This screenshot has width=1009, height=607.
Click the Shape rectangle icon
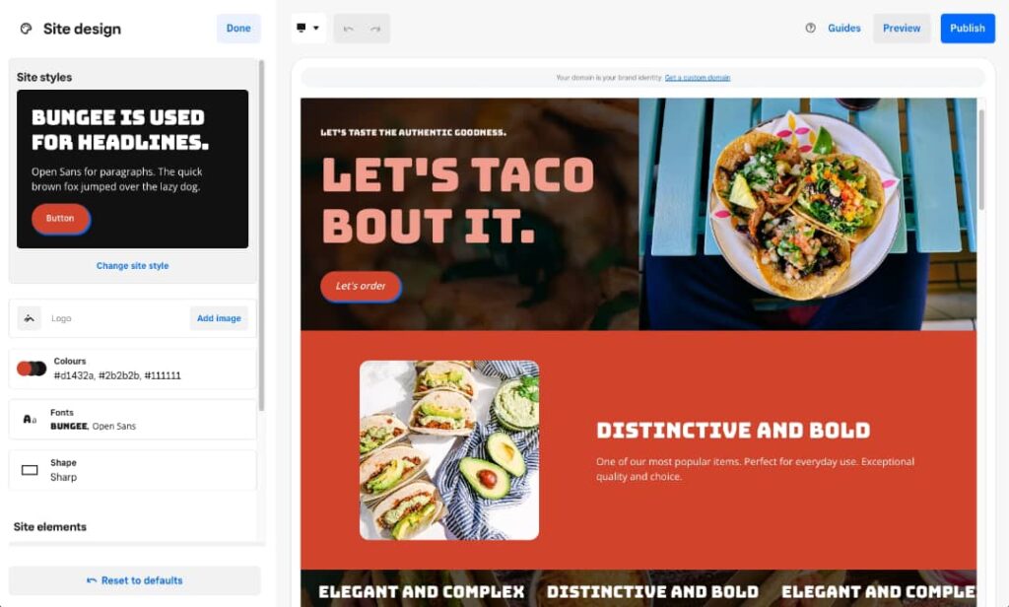pyautogui.click(x=30, y=470)
